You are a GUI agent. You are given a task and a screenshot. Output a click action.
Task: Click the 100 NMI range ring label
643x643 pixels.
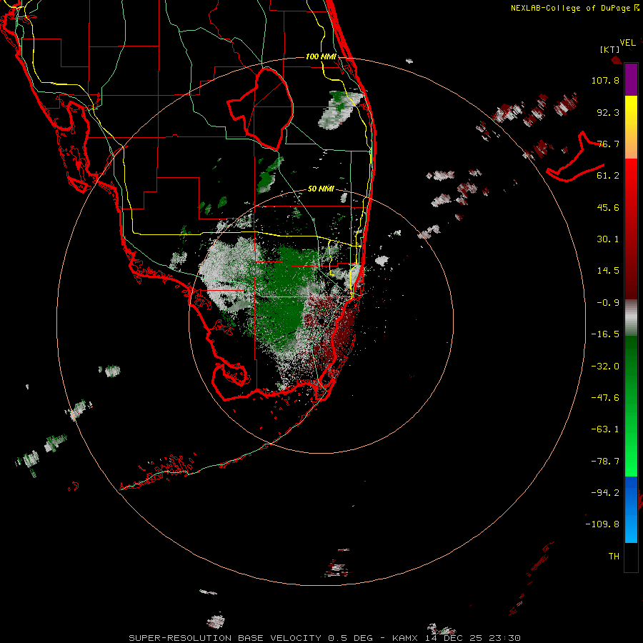(321, 56)
